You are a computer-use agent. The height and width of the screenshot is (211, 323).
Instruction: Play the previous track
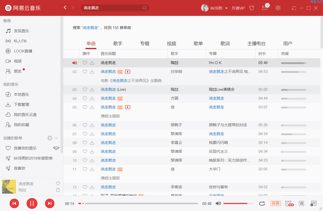pos(14,203)
